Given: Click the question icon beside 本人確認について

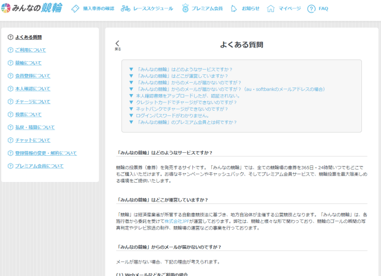Looking at the screenshot, I should click(x=10, y=89).
